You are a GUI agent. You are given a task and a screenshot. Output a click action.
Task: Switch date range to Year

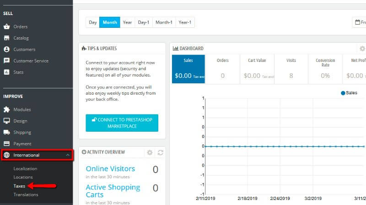127,22
